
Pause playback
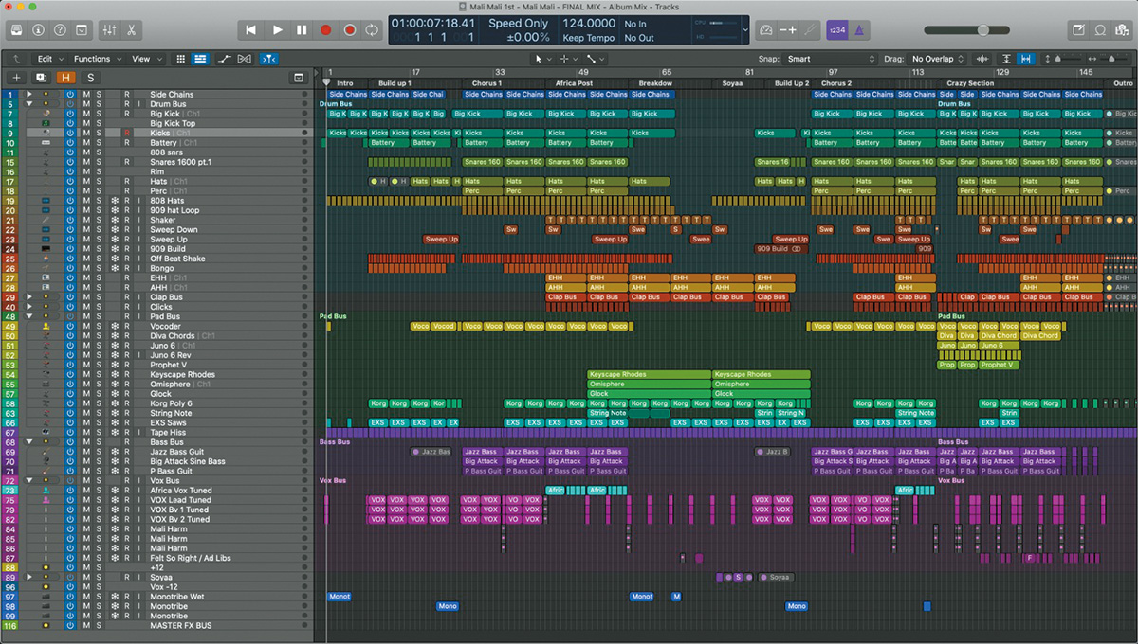302,30
